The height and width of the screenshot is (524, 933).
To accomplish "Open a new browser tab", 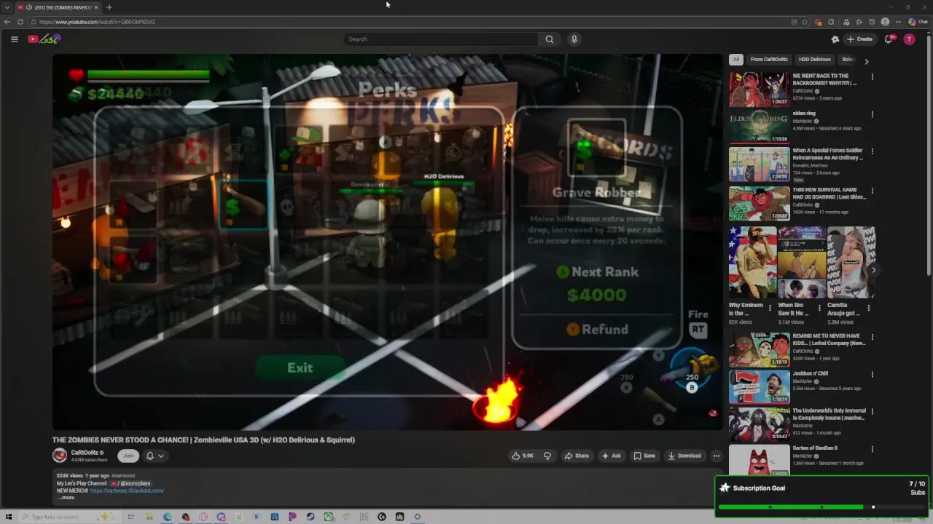I will (109, 7).
